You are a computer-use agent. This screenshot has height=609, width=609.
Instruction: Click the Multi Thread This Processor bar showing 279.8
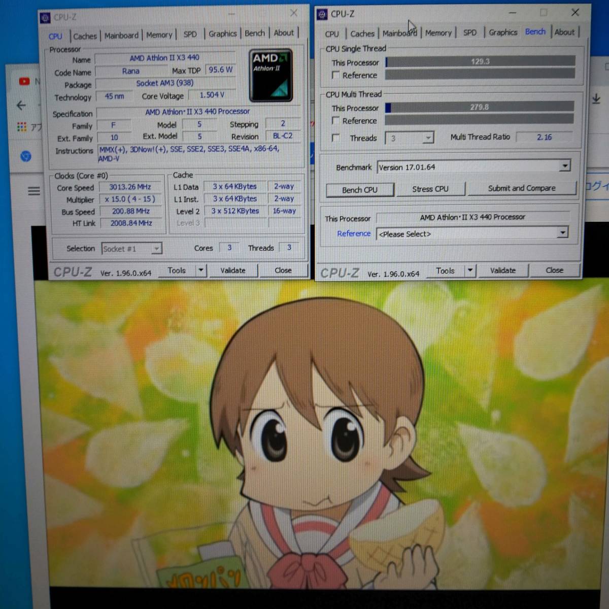point(480,107)
